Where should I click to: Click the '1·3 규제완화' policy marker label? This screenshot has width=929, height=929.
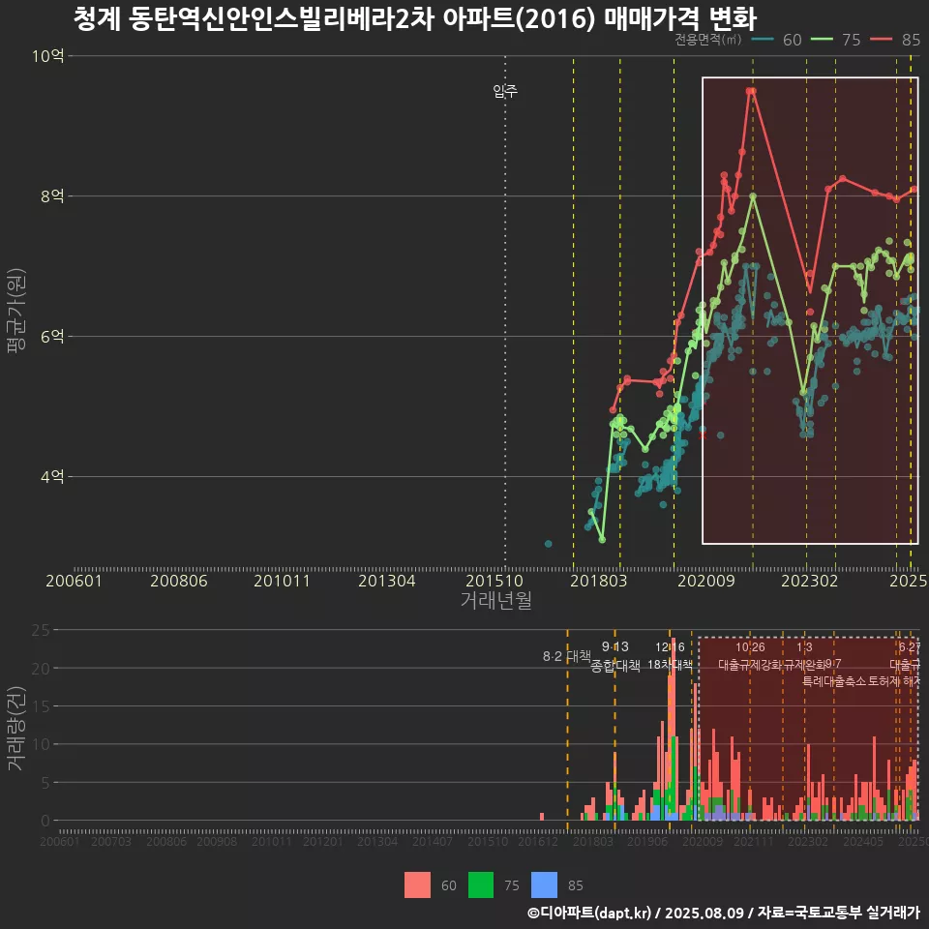pyautogui.click(x=804, y=656)
